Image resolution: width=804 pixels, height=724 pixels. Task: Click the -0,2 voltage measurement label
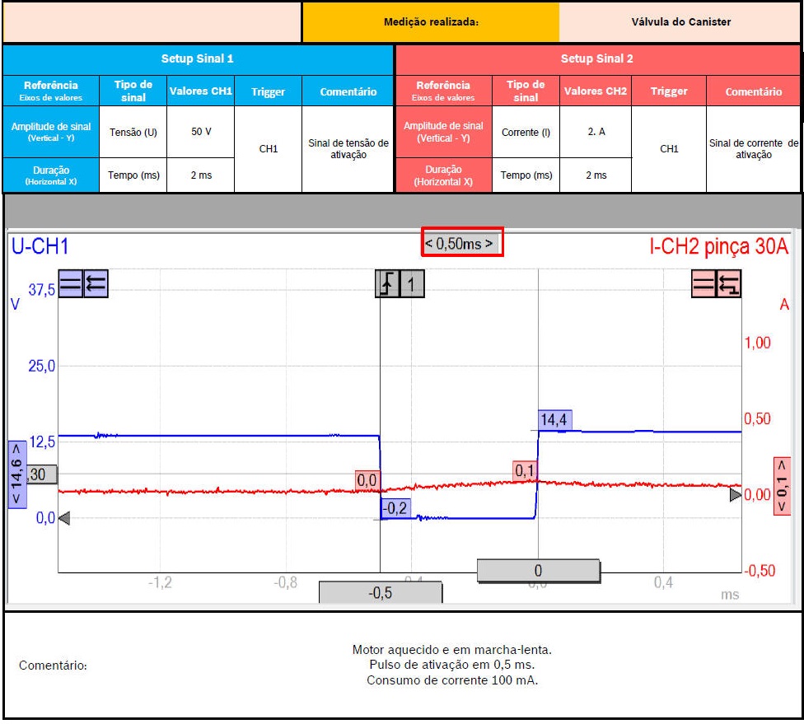[395, 508]
